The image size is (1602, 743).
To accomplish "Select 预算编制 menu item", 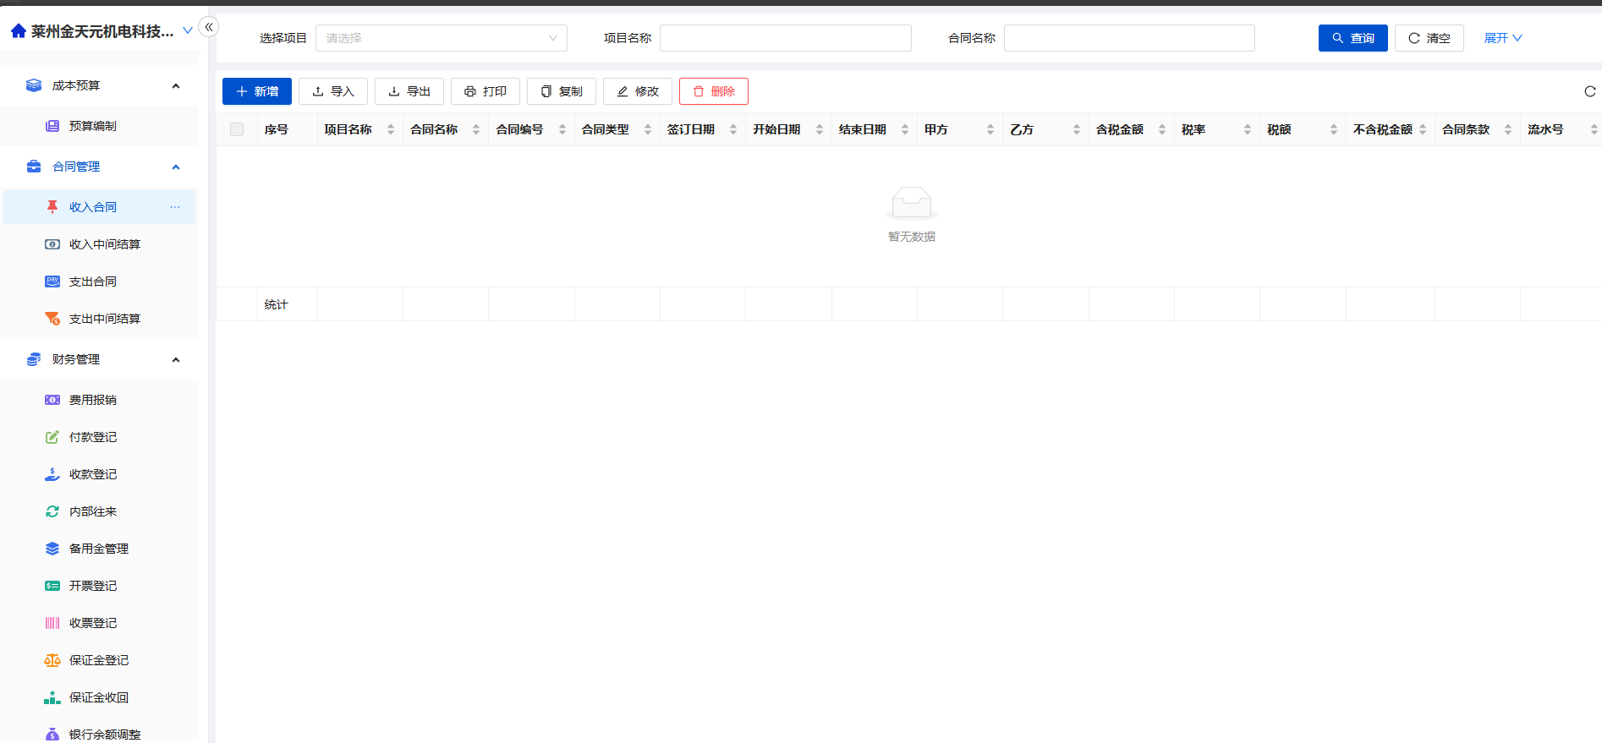I will (92, 126).
